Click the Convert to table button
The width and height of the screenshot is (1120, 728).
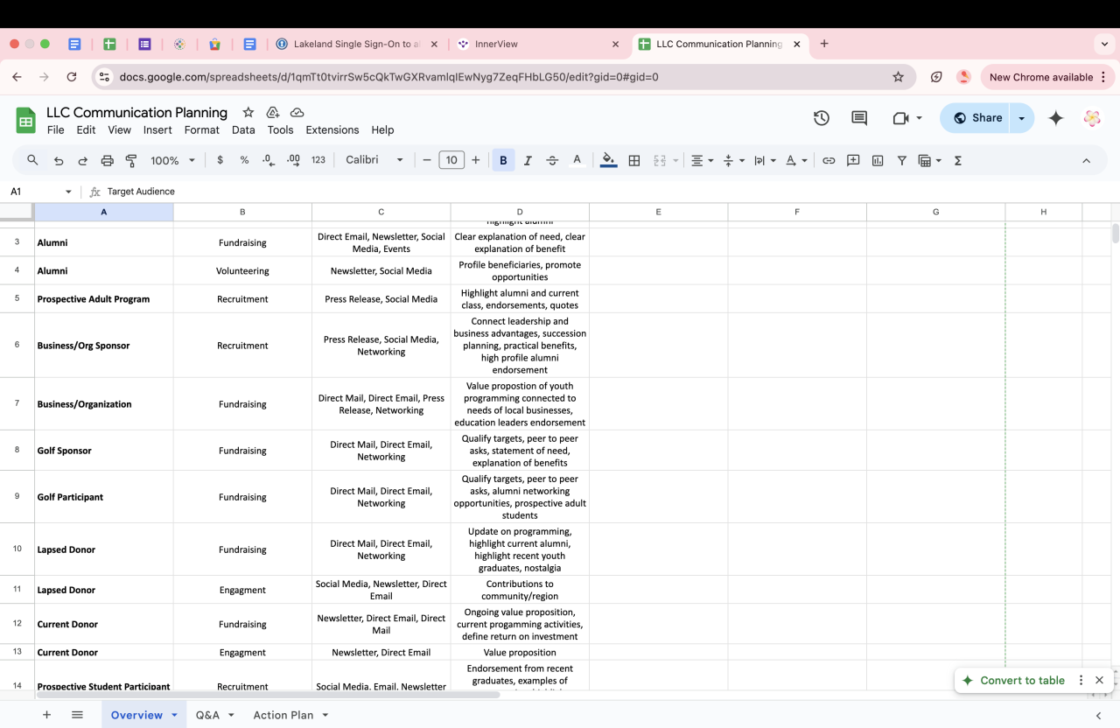pos(1013,681)
